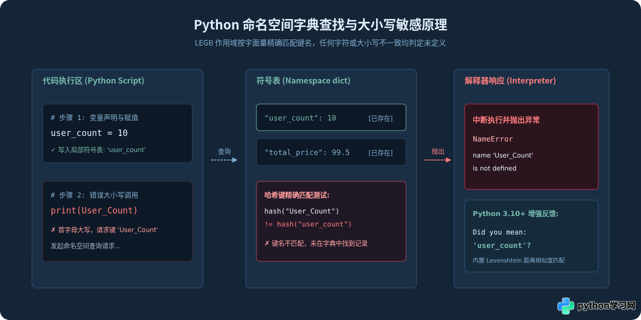641x320 pixels.
Task: Click the title "Python 命名空间字典查找与大小写敏感原理"
Action: 320,25
